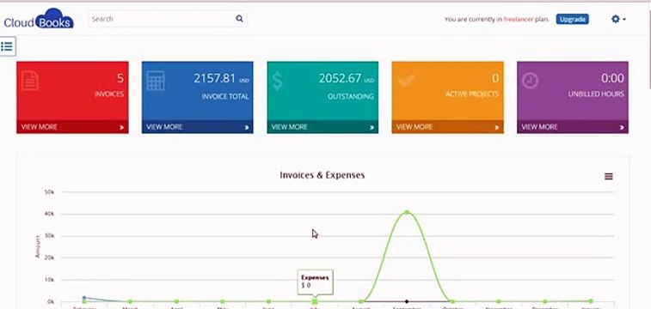651x309 pixels.
Task: Toggle the sidebar list menu icon
Action: click(7, 46)
